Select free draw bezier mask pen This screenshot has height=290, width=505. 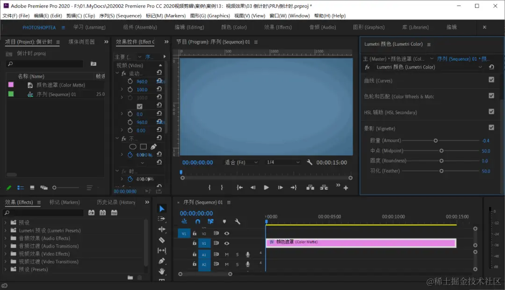coord(154,147)
